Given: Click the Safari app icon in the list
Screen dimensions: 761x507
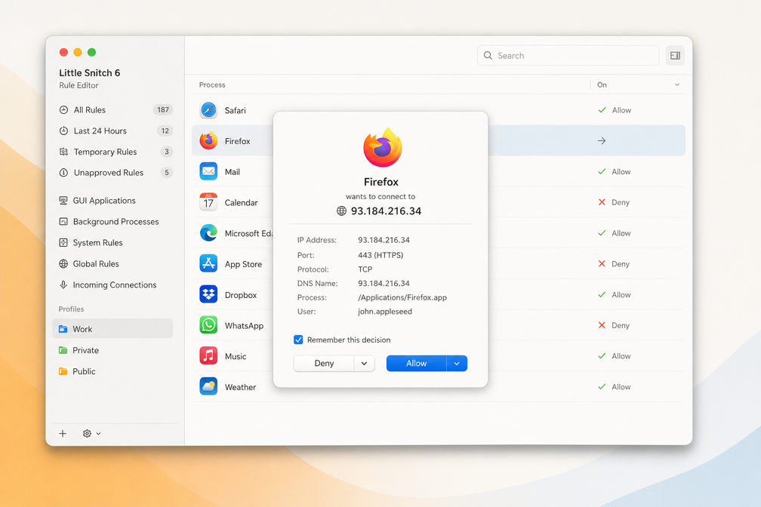Looking at the screenshot, I should (208, 110).
